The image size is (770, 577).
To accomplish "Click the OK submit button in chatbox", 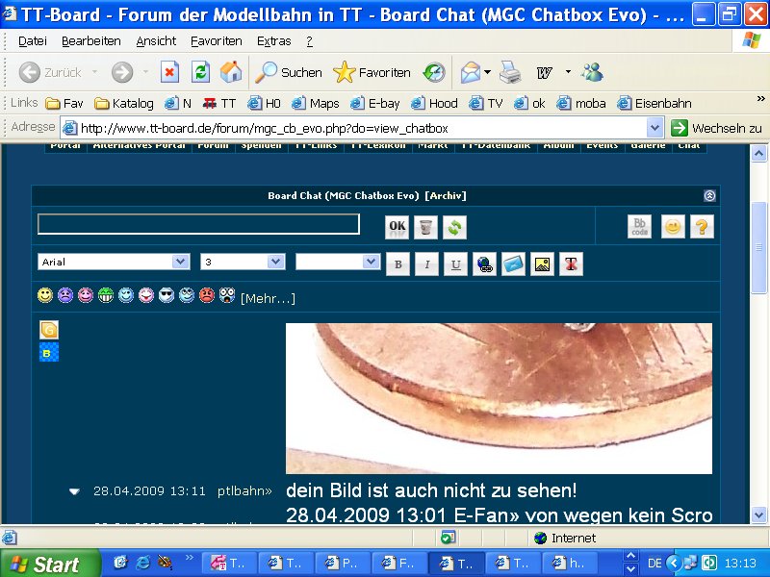I will click(397, 227).
